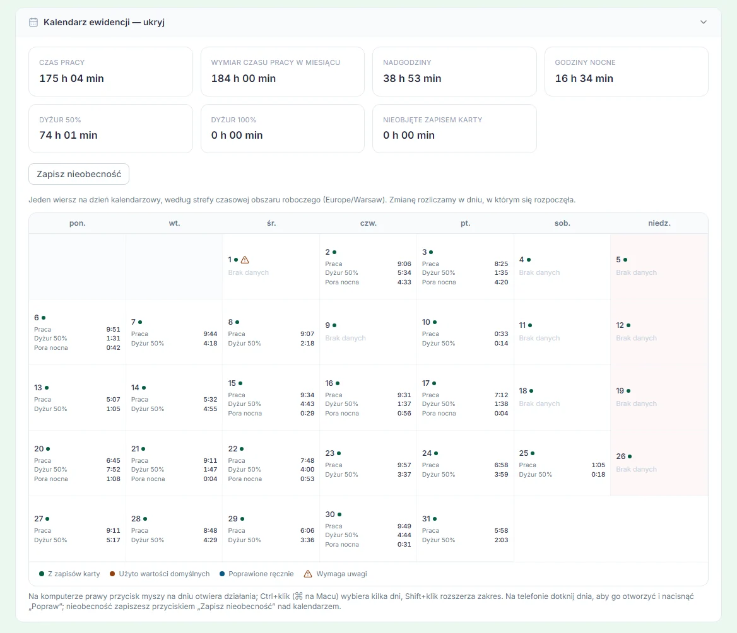Click Brak danych under day 9
Viewport: 737px width, 633px height.
346,338
